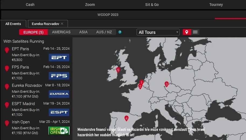246x140 pixels.
Task: Select map pin 3 in Czech Republic
Action: [167, 84]
